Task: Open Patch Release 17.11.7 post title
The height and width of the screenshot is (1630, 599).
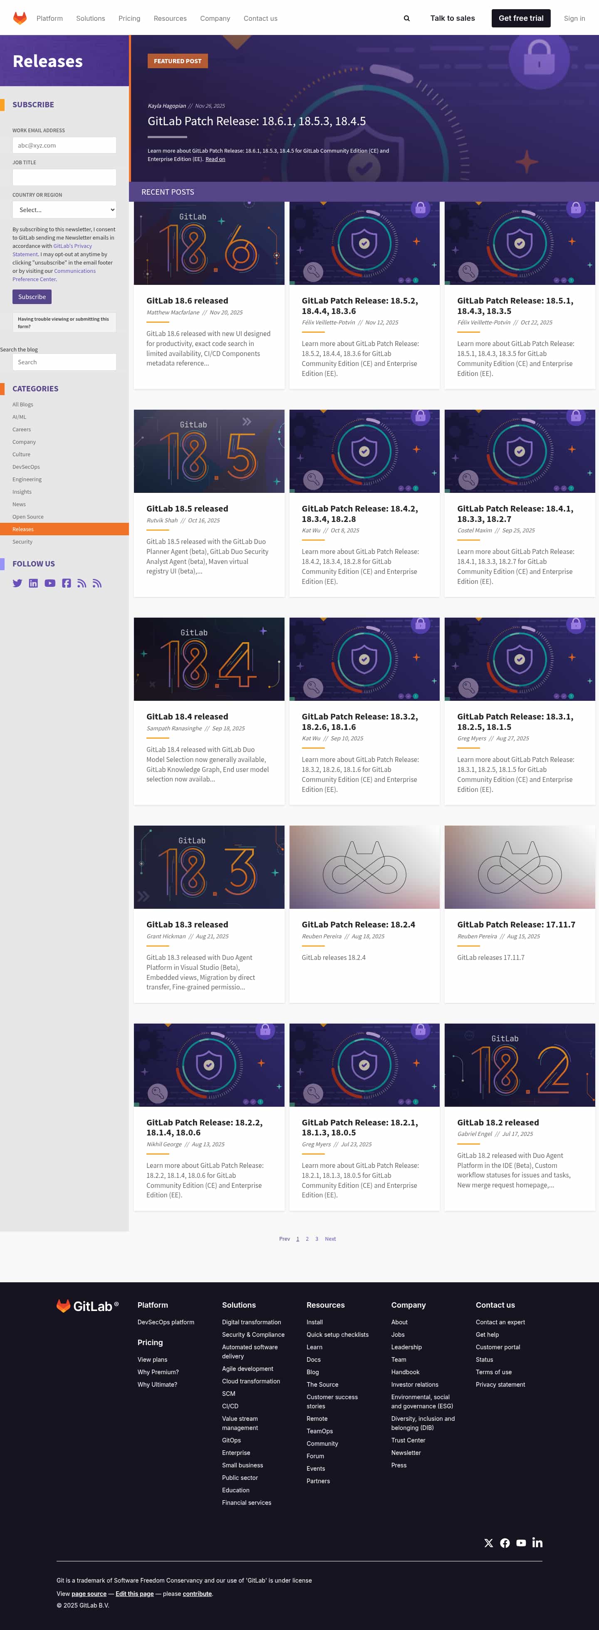Action: tap(516, 925)
